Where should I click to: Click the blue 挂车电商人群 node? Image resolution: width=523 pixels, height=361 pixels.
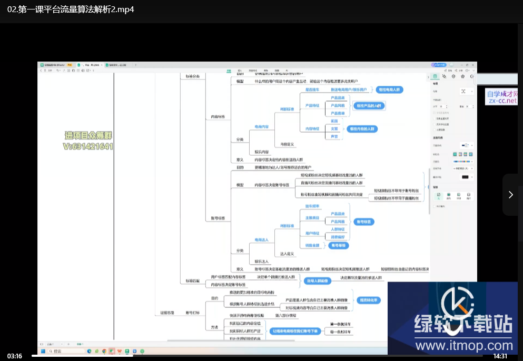tap(389, 90)
